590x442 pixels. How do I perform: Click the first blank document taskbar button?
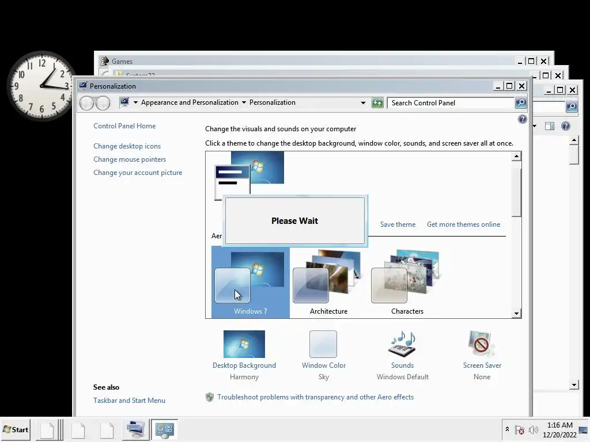click(49, 429)
